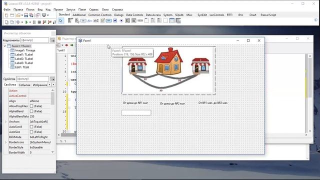Click the Step Into debug icon
The width and height of the screenshot is (320, 180).
tap(44, 22)
